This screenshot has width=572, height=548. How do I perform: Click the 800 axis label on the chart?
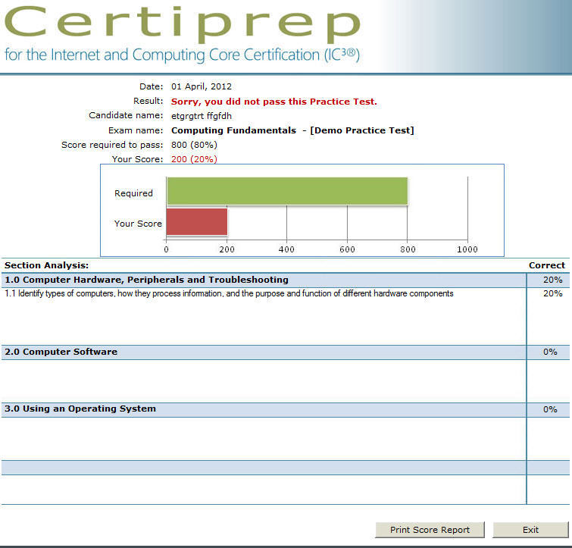(408, 249)
